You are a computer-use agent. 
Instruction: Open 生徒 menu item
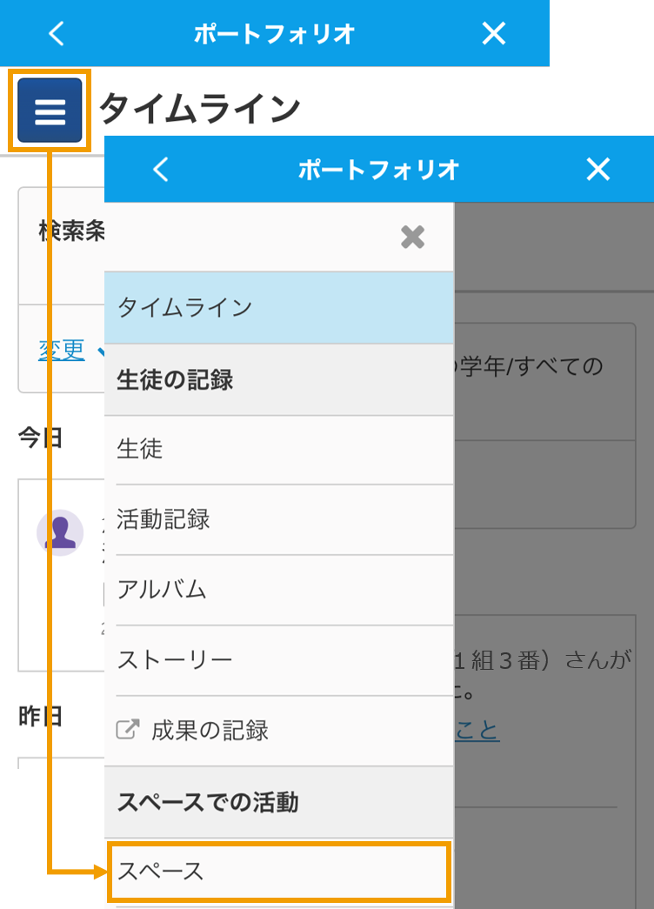point(279,450)
